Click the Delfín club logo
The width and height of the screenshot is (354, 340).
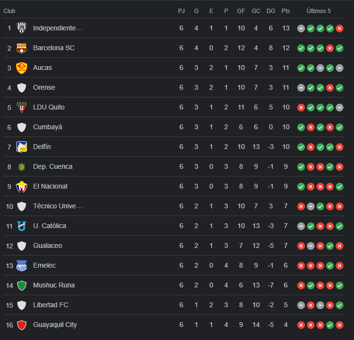22,147
